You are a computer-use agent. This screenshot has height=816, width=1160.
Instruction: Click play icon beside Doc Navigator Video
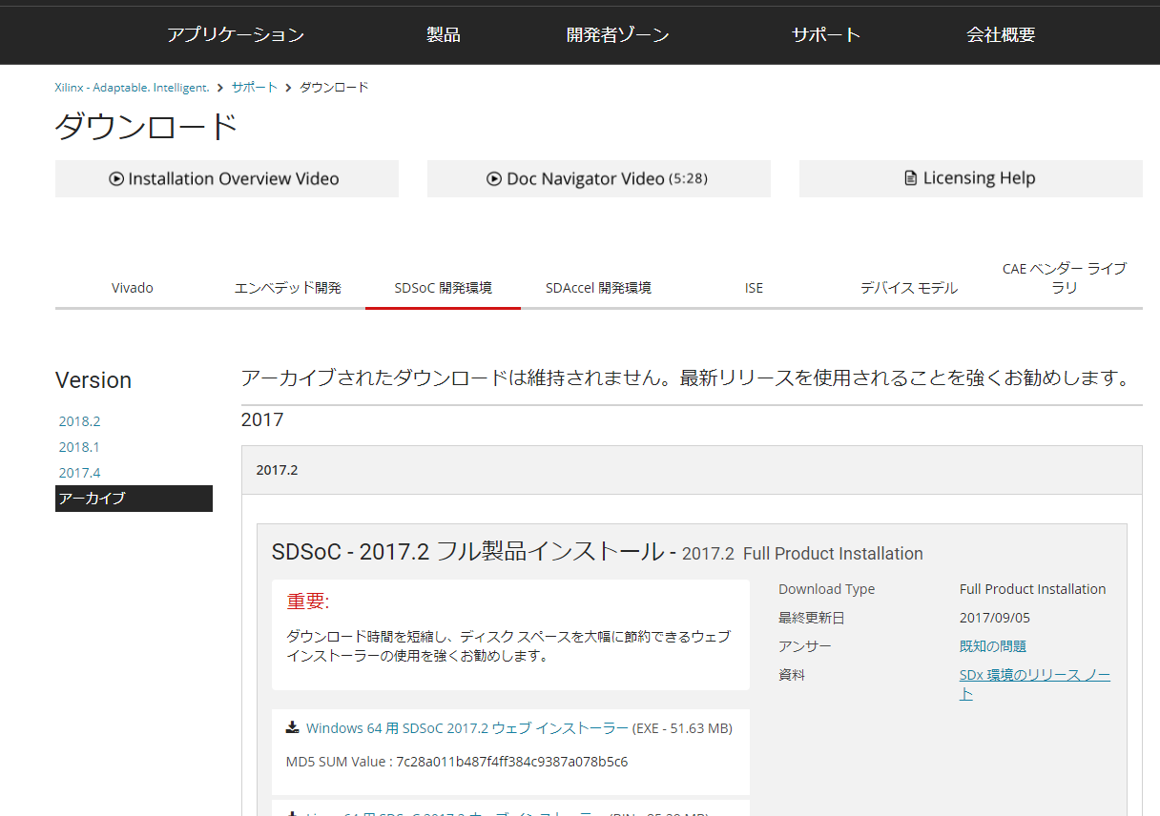point(494,179)
